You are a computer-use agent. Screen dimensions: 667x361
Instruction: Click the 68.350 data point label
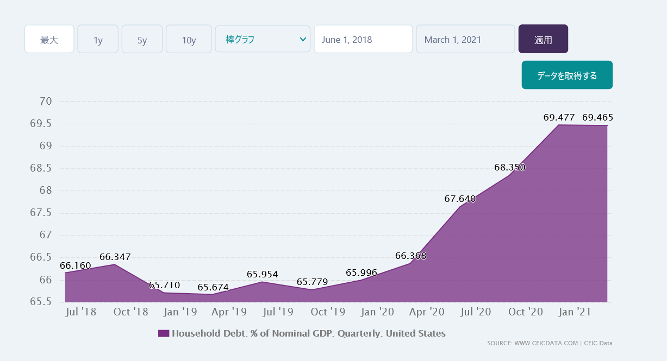509,167
